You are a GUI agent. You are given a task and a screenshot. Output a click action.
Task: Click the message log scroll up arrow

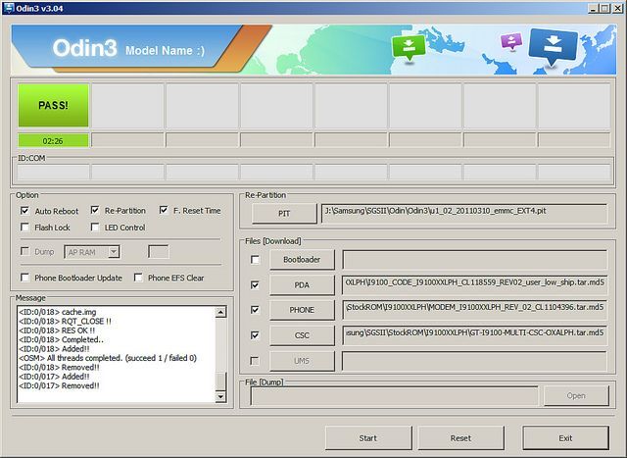(220, 312)
